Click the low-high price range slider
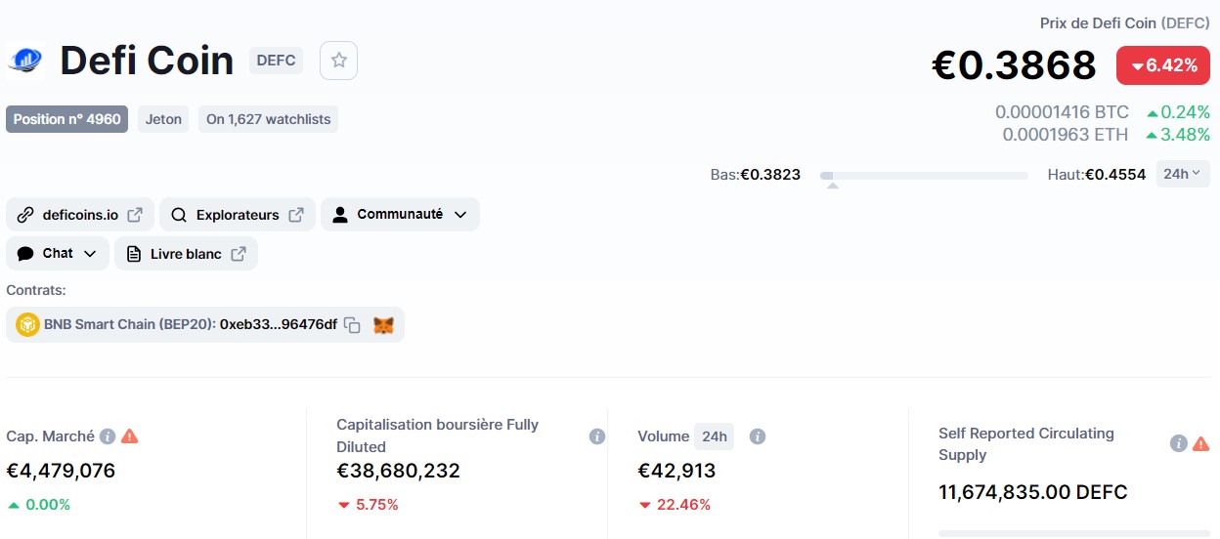Screen dimensions: 1220x539 point(924,176)
